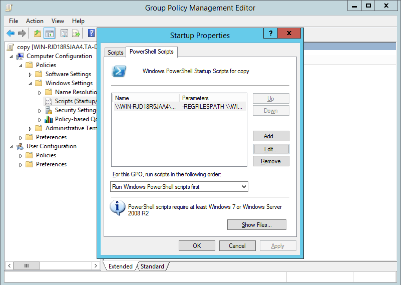
Task: Select the Policy-based QoS chart icon
Action: 49,119
